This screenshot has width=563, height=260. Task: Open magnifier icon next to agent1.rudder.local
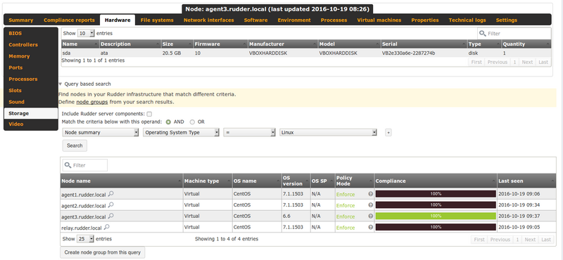coord(111,194)
